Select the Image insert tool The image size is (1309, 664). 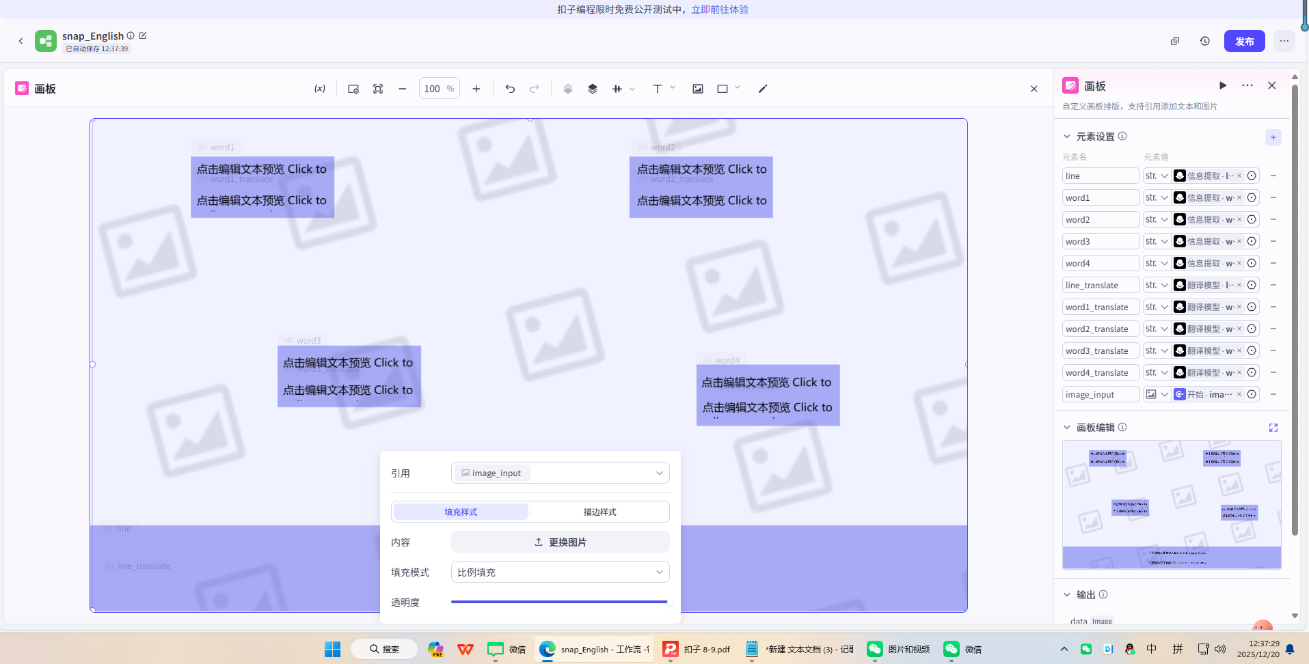[x=698, y=89]
